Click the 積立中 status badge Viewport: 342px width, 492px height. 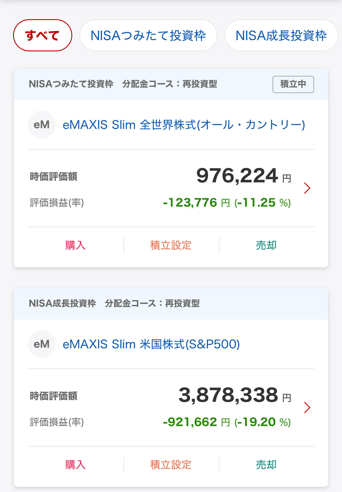(x=293, y=84)
